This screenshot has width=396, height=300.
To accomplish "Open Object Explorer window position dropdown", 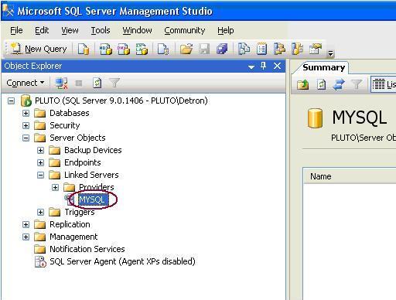I will coord(251,67).
